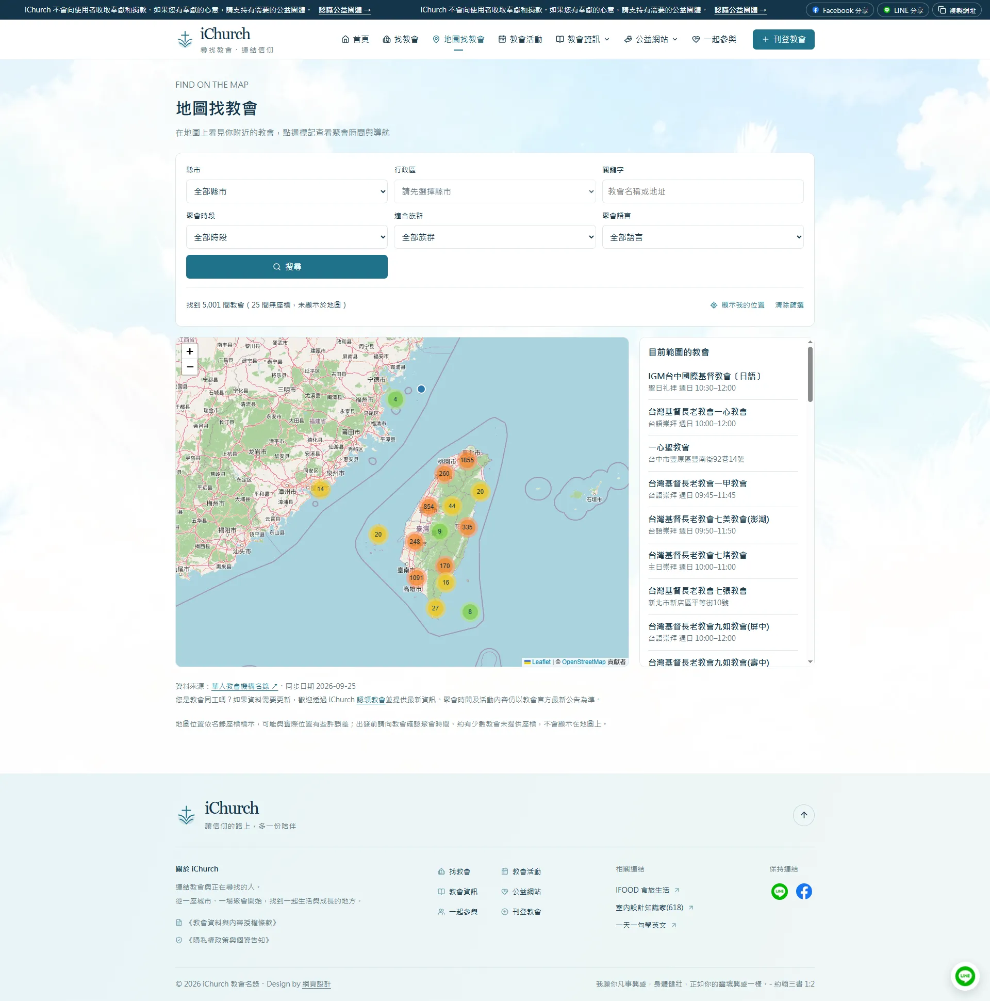Click the green cluster marker labeled 4
The width and height of the screenshot is (990, 1001).
[x=395, y=399]
